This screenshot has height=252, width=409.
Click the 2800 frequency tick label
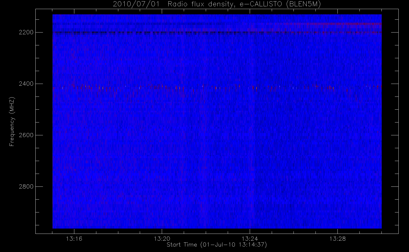click(x=26, y=186)
